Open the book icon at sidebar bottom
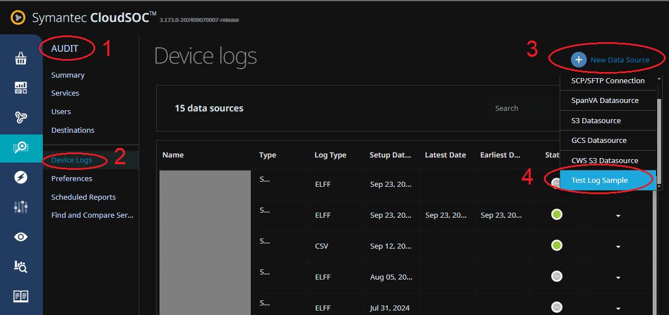The image size is (669, 315). (x=21, y=296)
